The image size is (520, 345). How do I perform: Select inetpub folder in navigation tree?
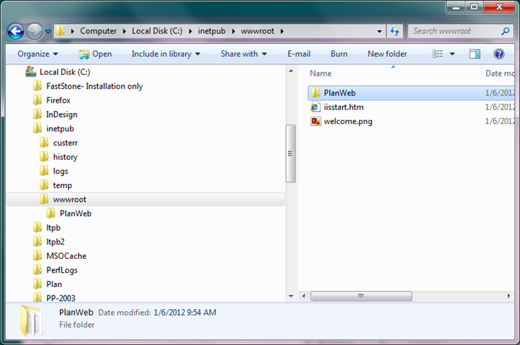tap(60, 129)
